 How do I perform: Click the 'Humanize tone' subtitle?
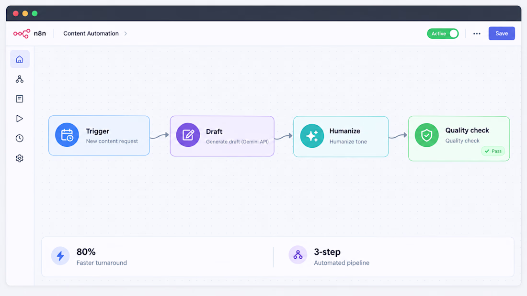[x=348, y=142]
